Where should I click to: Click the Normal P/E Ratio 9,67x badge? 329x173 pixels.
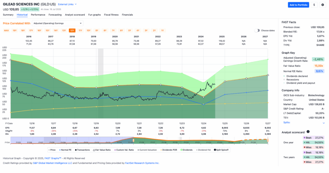coord(319,71)
